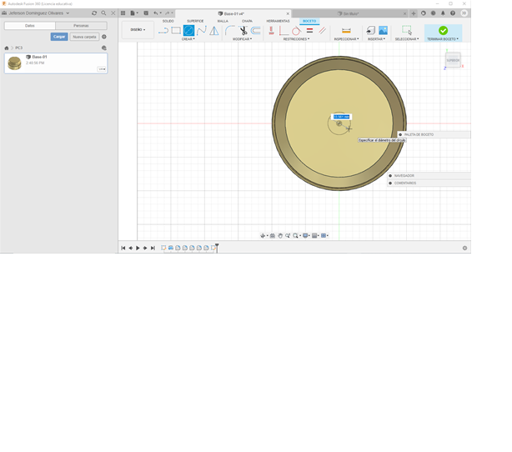Click the circle diameter input field
Screen dimensions: 512x452
[342, 117]
